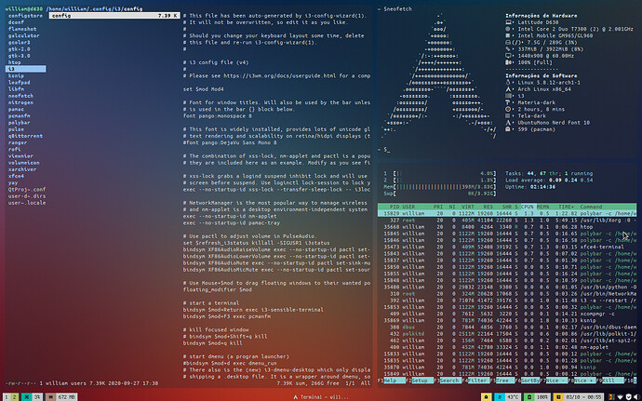Select the highlighted polybar process row 15829
The height and width of the screenshot is (401, 642).
[x=507, y=213]
